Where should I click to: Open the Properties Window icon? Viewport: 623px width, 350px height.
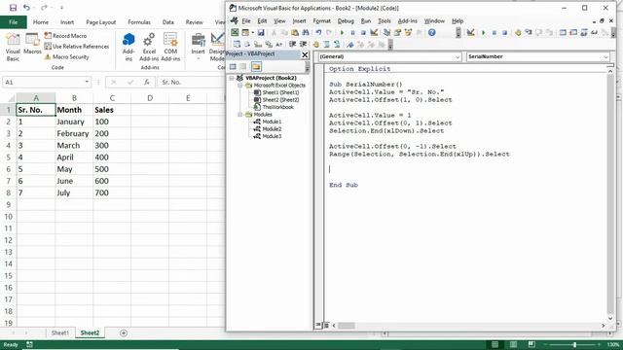(397, 32)
